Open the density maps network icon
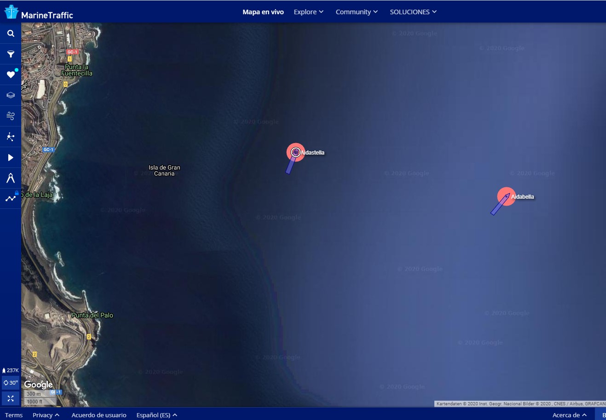 click(x=11, y=137)
